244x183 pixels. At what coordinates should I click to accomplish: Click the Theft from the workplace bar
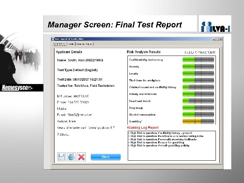coord(198,80)
